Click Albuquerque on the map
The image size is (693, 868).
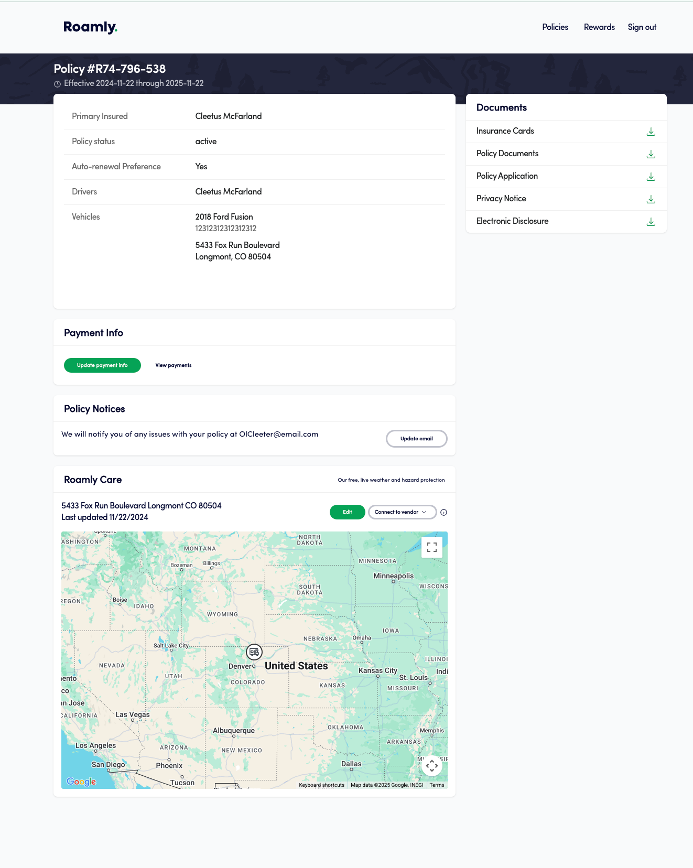coord(234,731)
